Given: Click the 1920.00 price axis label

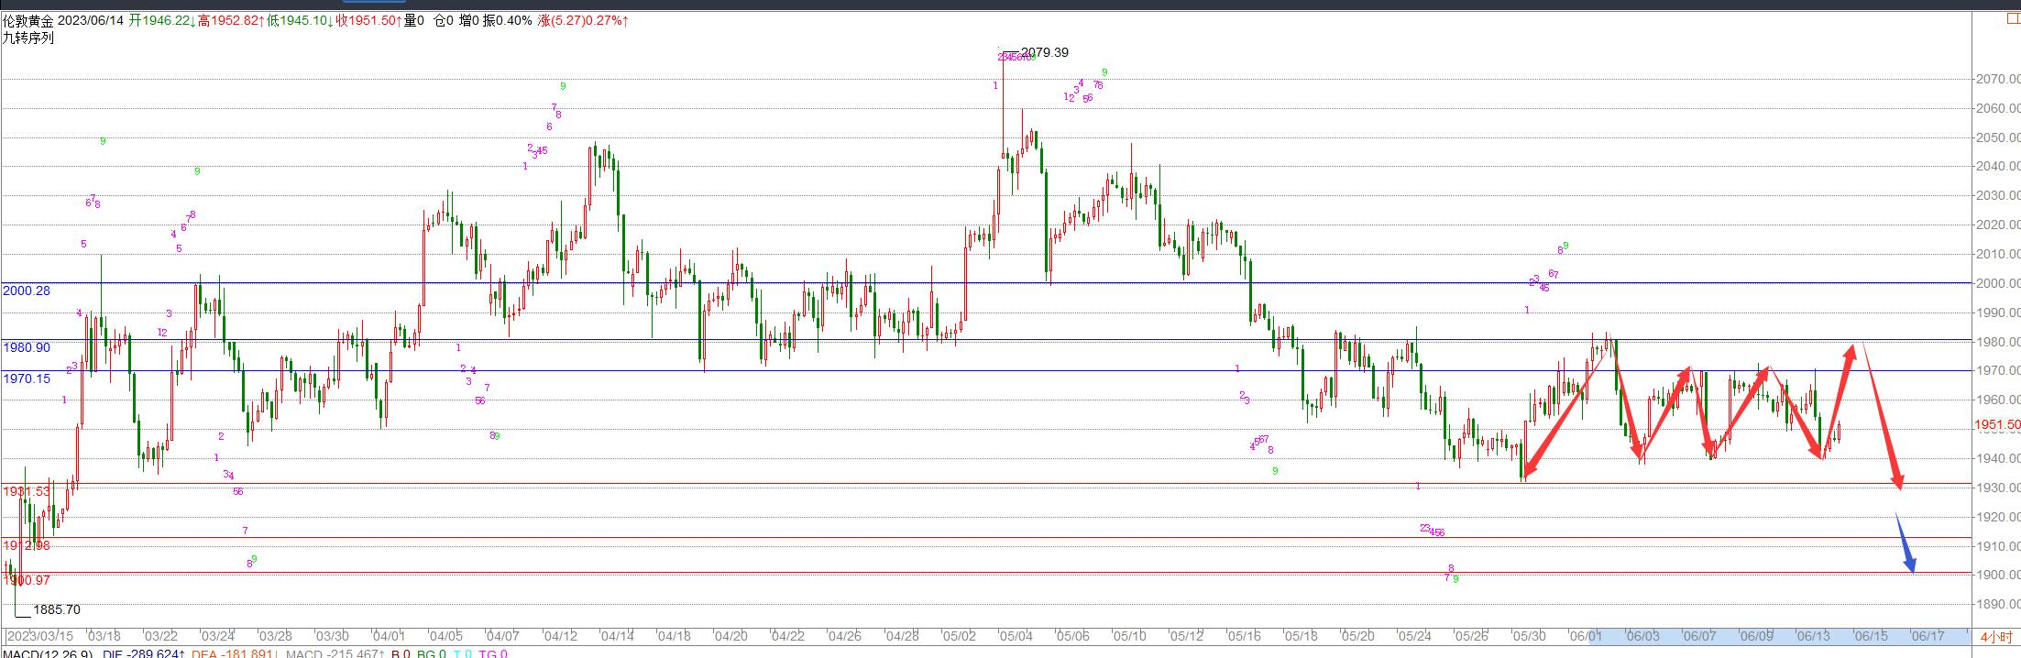Looking at the screenshot, I should coord(1997,517).
